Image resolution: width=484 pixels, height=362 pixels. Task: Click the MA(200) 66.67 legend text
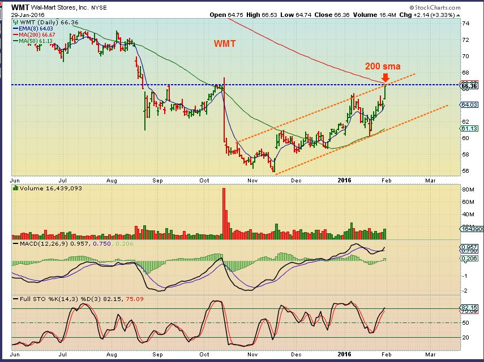coord(37,35)
